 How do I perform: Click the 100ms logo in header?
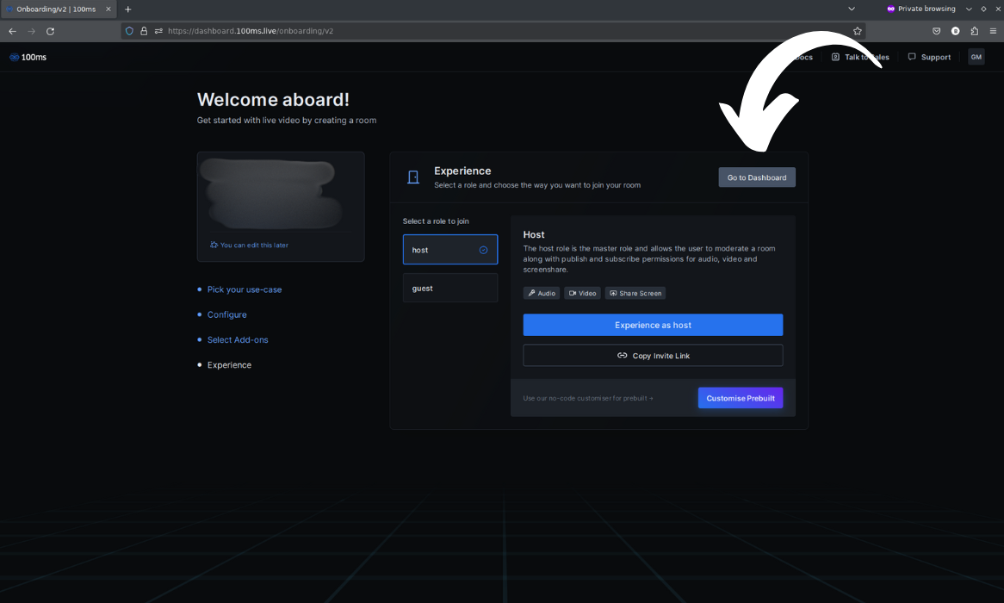[28, 57]
